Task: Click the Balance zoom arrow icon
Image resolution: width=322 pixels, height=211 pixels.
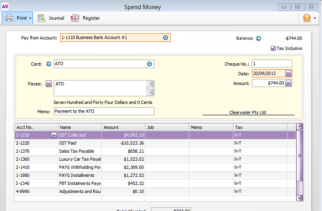Action: pyautogui.click(x=258, y=38)
